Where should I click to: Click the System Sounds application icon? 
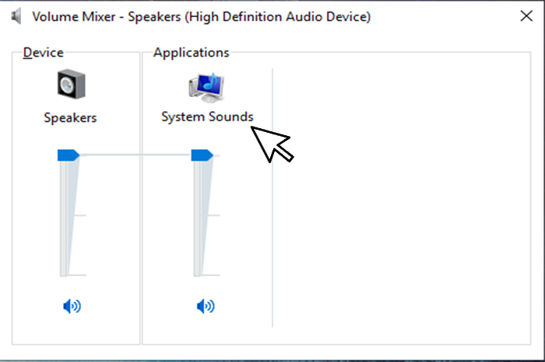pos(206,87)
